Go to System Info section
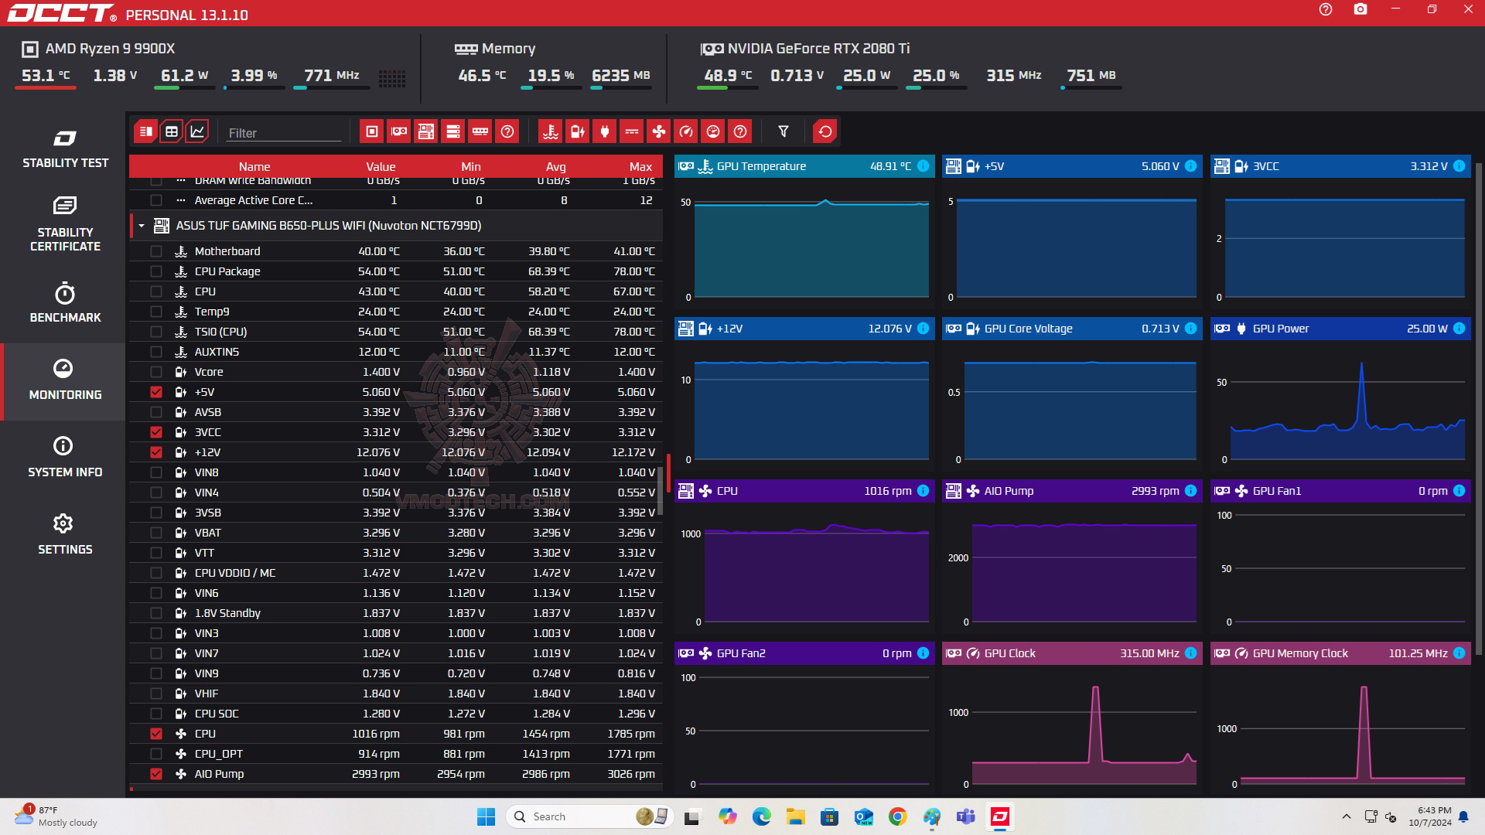Screen dimensions: 1485x835 (x=65, y=457)
